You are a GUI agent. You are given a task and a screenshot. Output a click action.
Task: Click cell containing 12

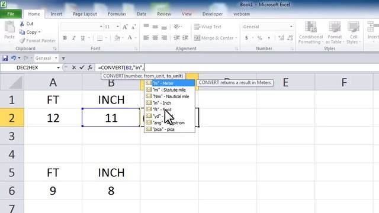(x=53, y=118)
